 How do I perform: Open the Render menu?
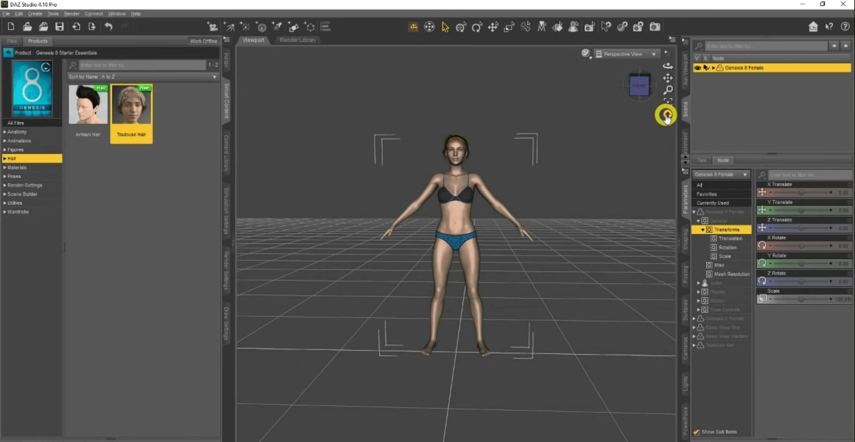pyautogui.click(x=71, y=13)
